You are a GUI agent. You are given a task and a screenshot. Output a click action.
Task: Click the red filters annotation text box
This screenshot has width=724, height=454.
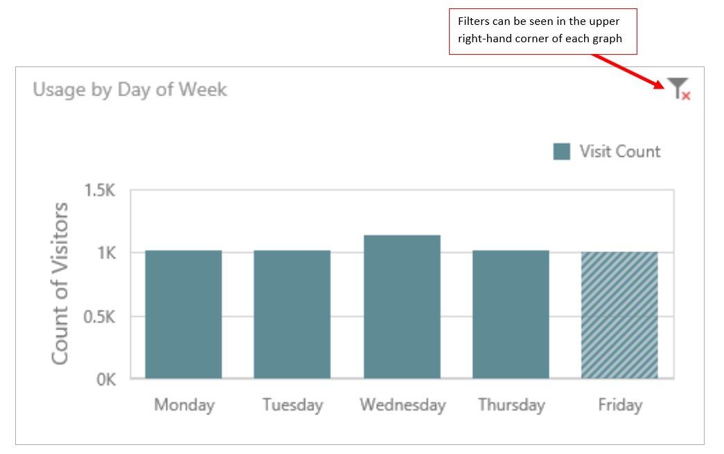pos(542,31)
